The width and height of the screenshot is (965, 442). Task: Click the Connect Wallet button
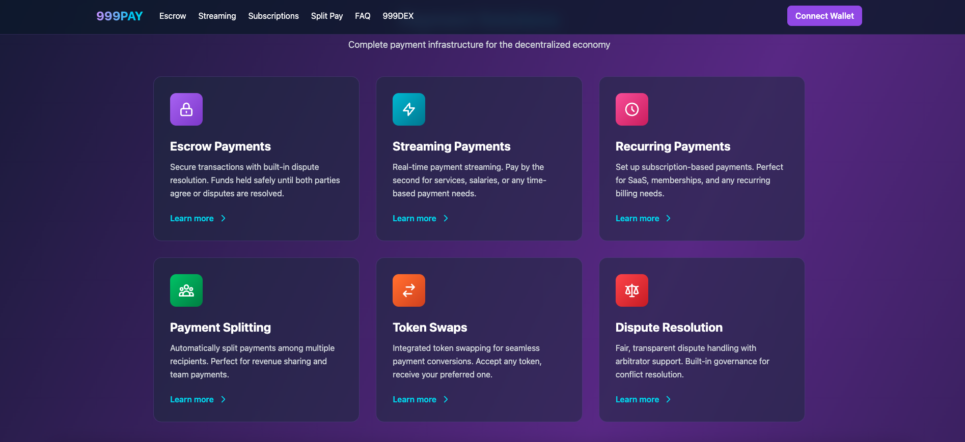coord(824,16)
